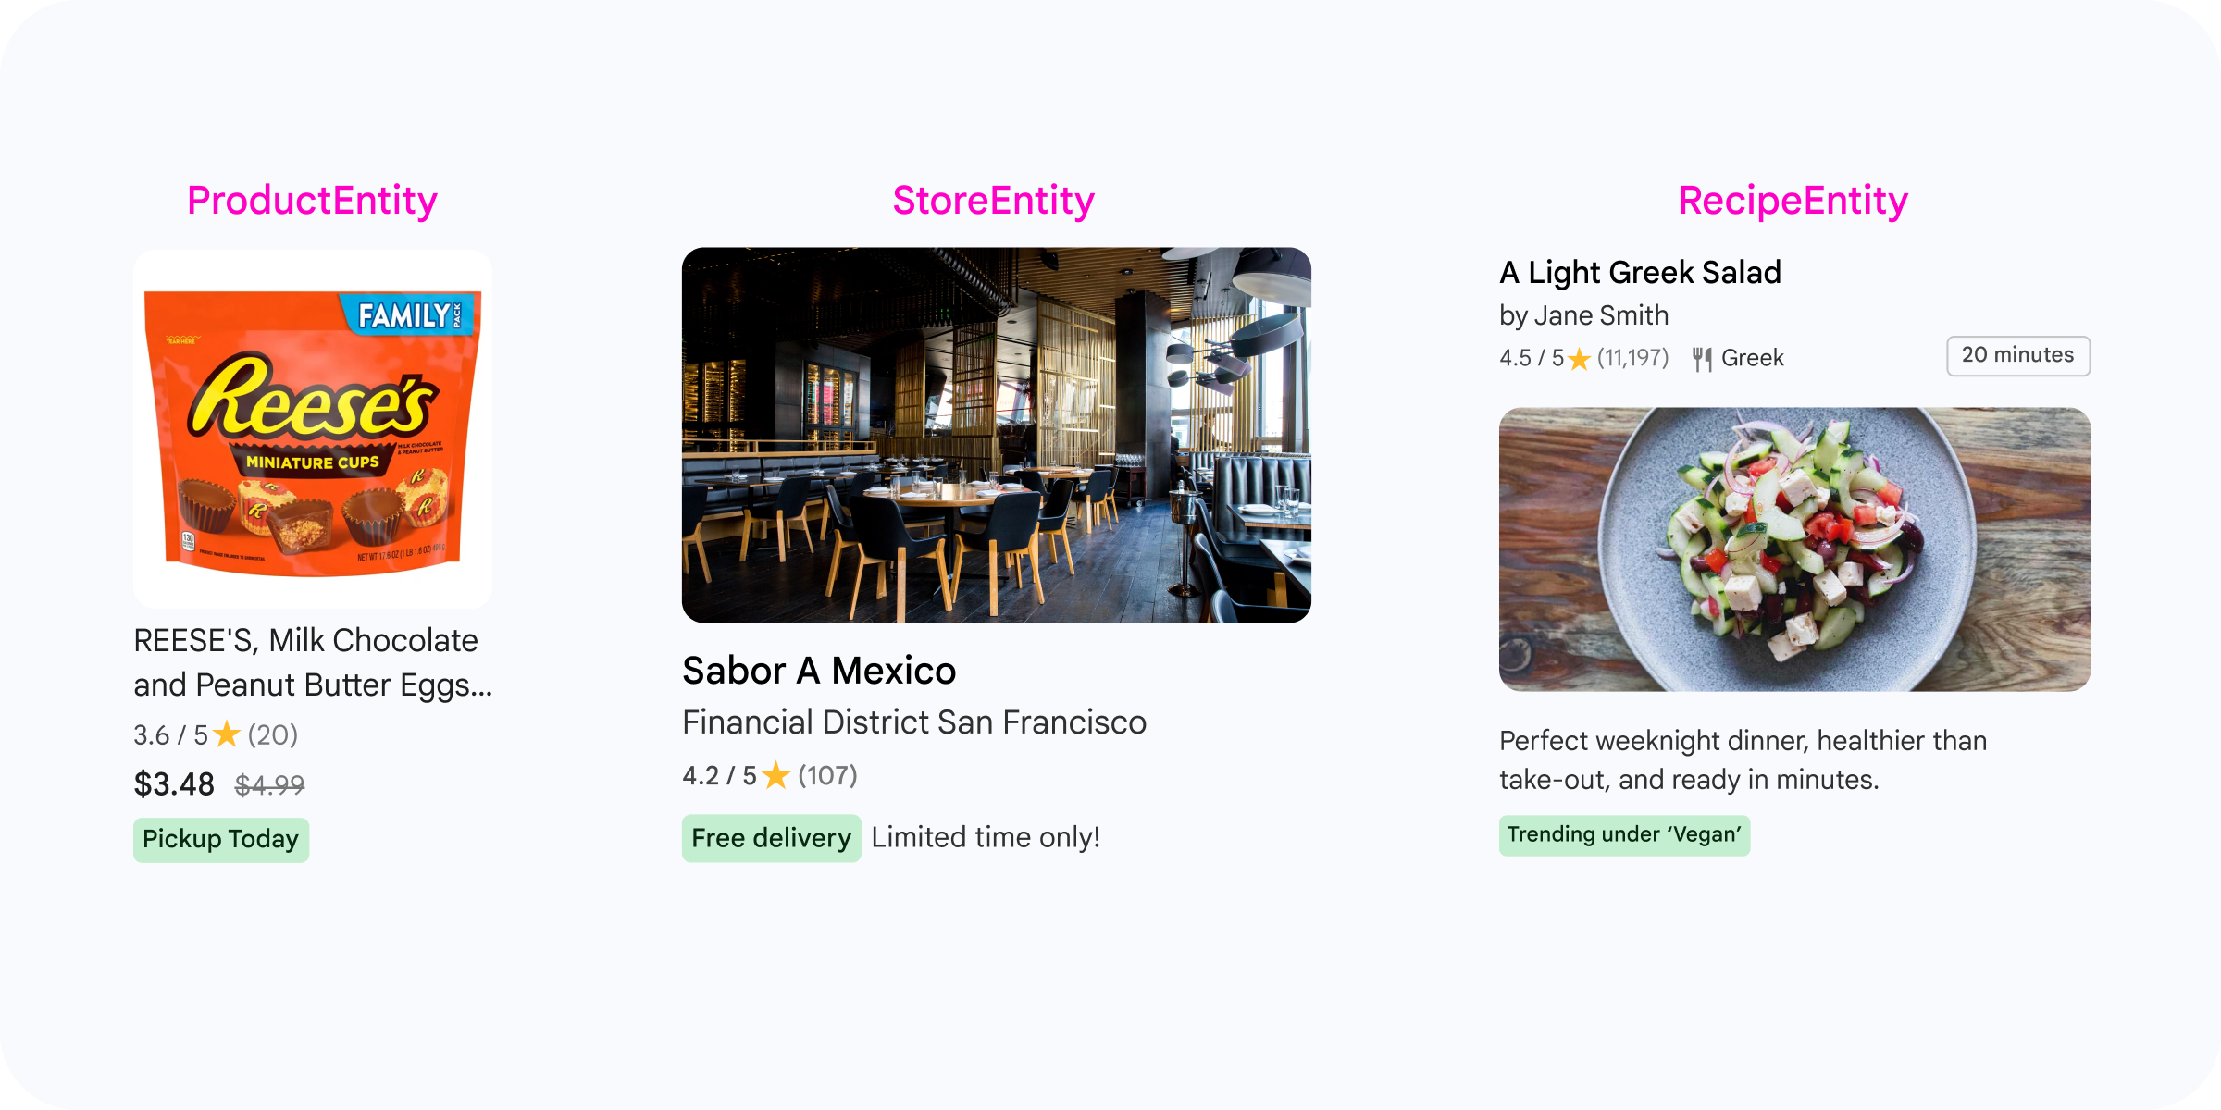The width and height of the screenshot is (2221, 1110).
Task: Click the fork and knife cuisine icon
Action: (1702, 359)
